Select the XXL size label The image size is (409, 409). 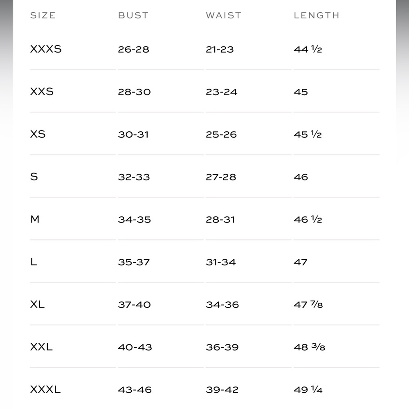click(41, 347)
